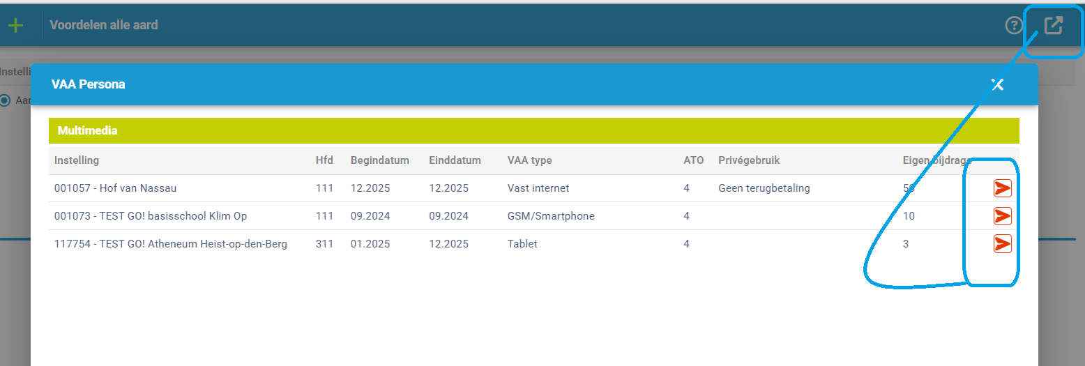This screenshot has width=1085, height=366.
Task: Click Hfd value '311'
Action: coord(324,244)
